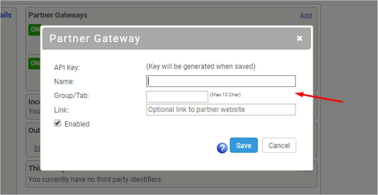This screenshot has width=378, height=195.
Task: Click into the Group/Tab input box
Action: [x=177, y=97]
